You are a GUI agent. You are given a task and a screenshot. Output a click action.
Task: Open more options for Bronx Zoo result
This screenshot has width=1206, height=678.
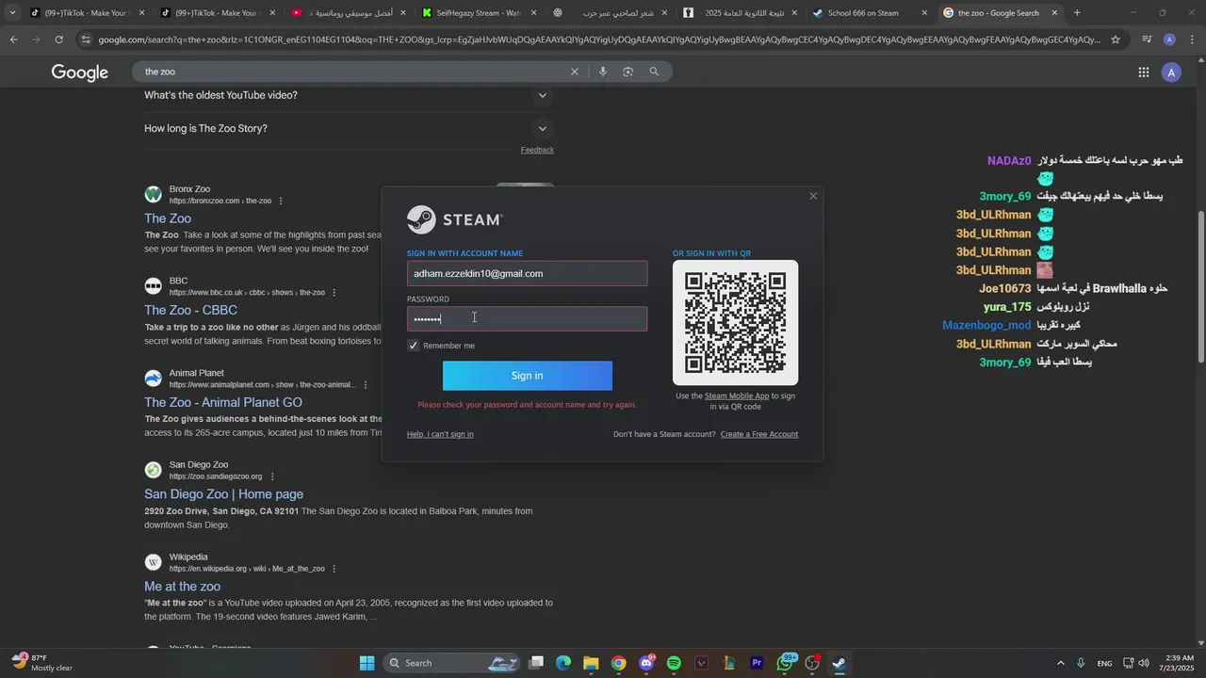[281, 201]
